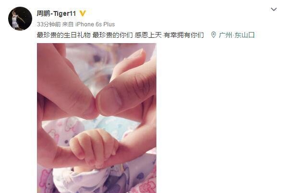The height and width of the screenshot is (193, 281).
Task: Click the post text 感恩上天
Action: pyautogui.click(x=148, y=35)
